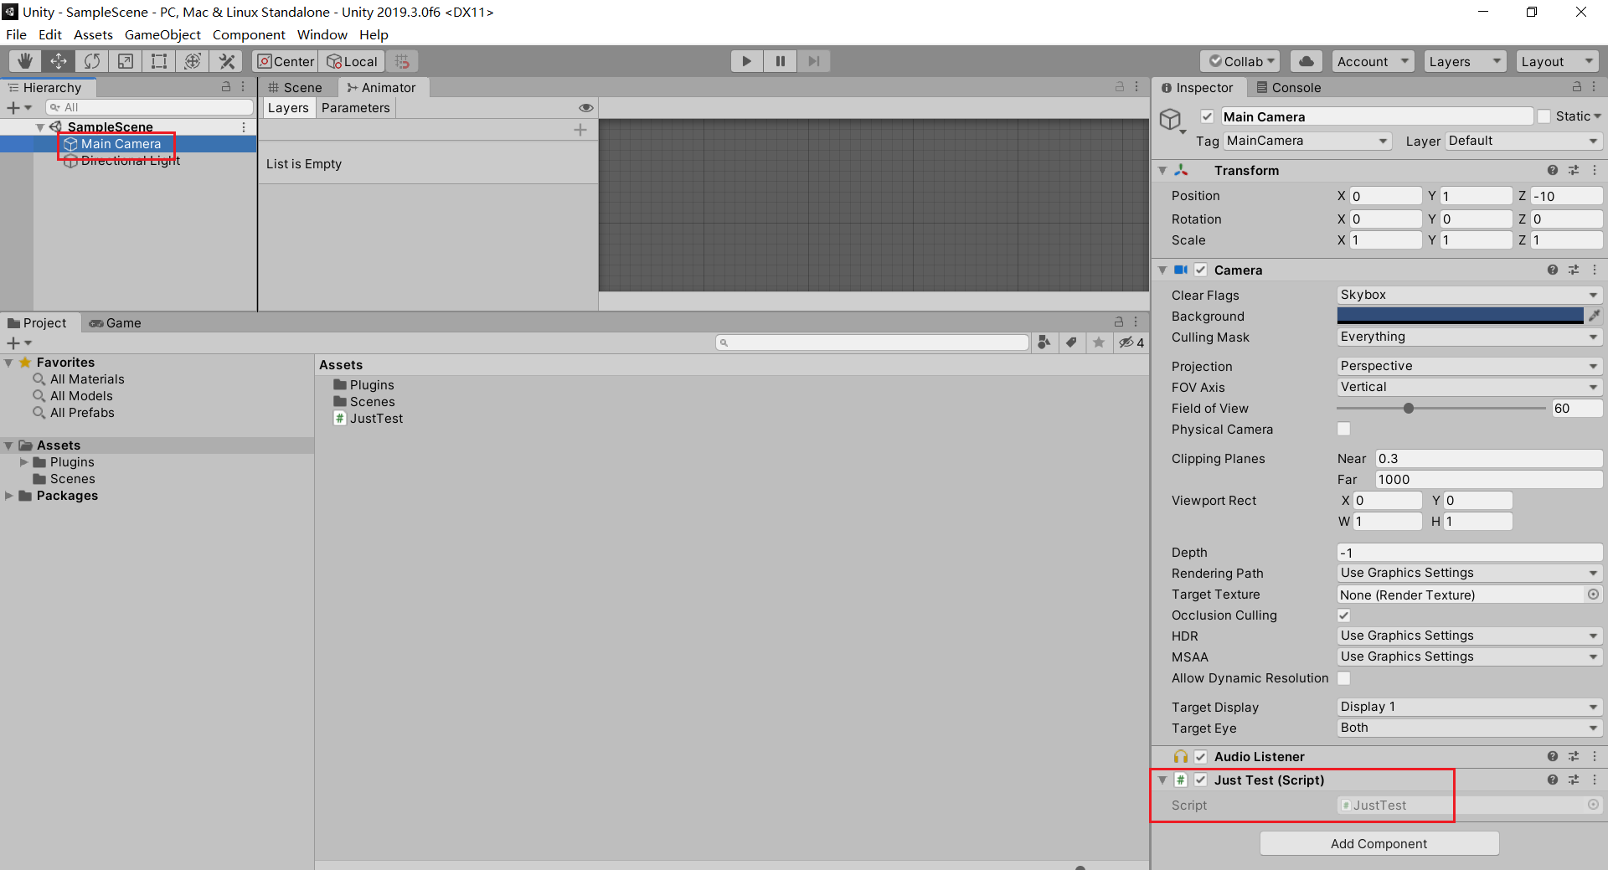
Task: Switch to Animator Parameters tab
Action: [355, 108]
